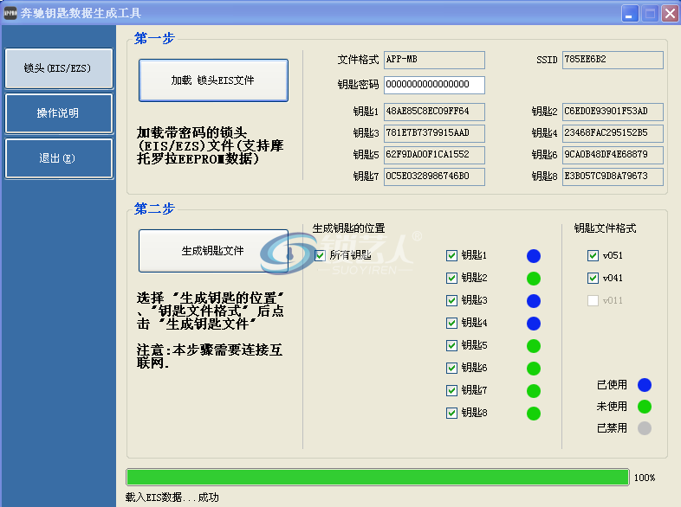The image size is (681, 507).
Task: Click the 钥匙文件格式 label
Action: click(605, 228)
